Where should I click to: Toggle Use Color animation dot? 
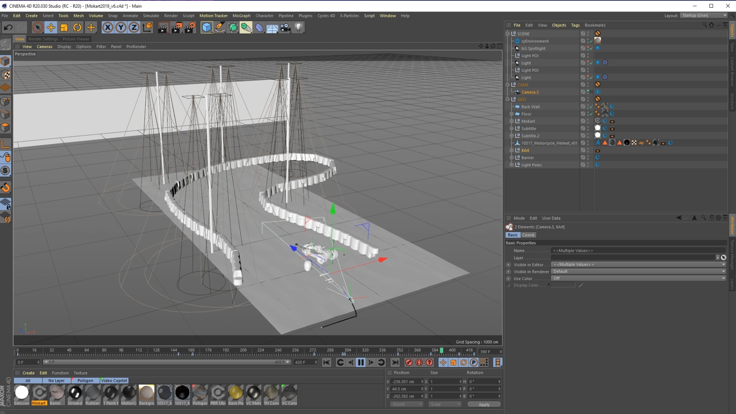point(509,278)
